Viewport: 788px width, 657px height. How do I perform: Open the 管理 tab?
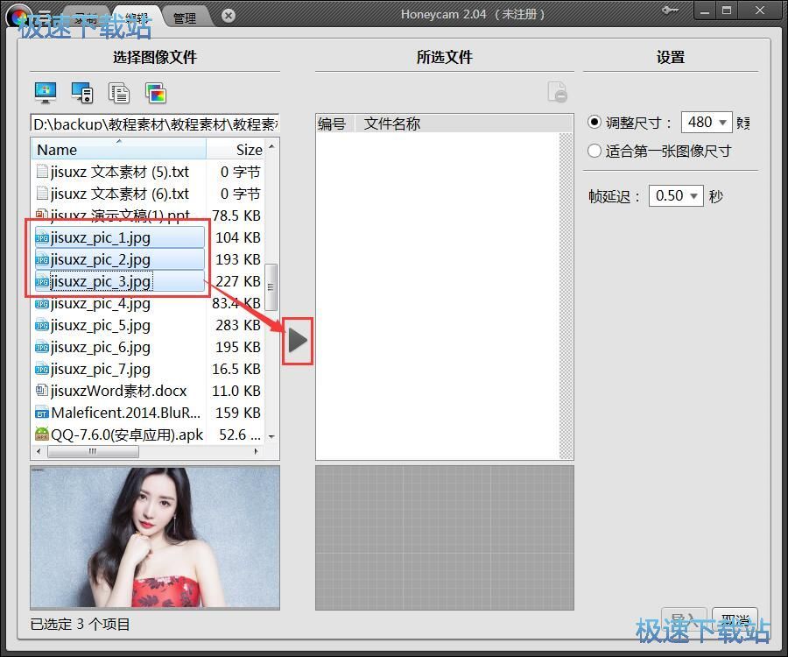tap(185, 18)
